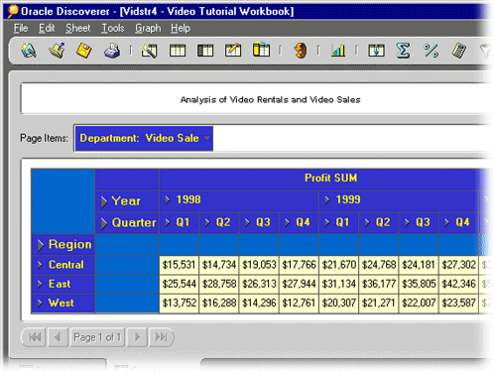Image resolution: width=494 pixels, height=372 pixels.
Task: Select cell $25,544 in East row
Action: click(180, 284)
